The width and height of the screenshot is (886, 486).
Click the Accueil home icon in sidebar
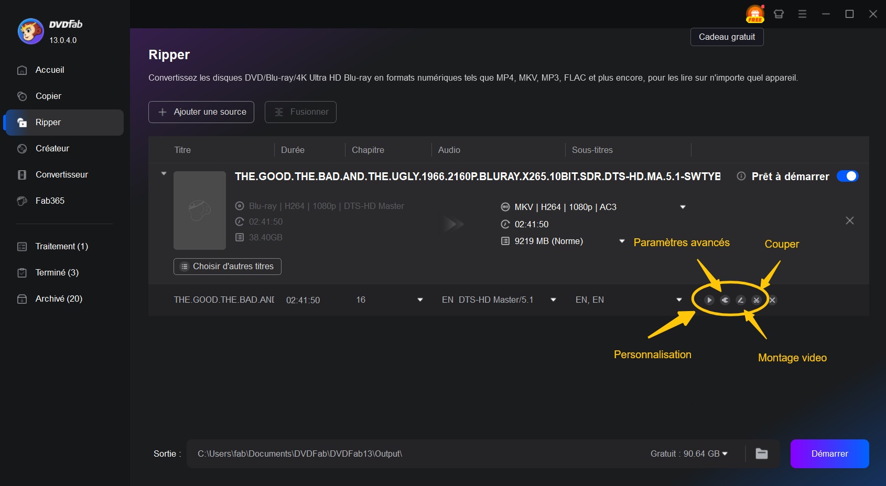pos(22,70)
